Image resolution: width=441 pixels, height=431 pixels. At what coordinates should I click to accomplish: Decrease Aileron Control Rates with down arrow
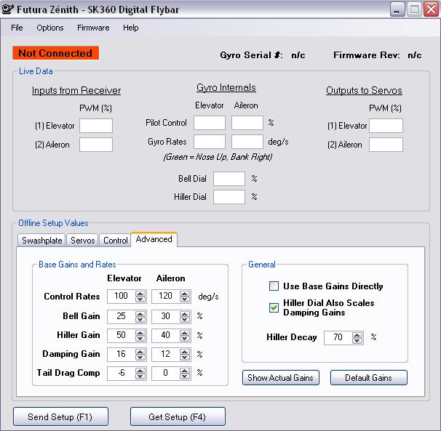(185, 299)
